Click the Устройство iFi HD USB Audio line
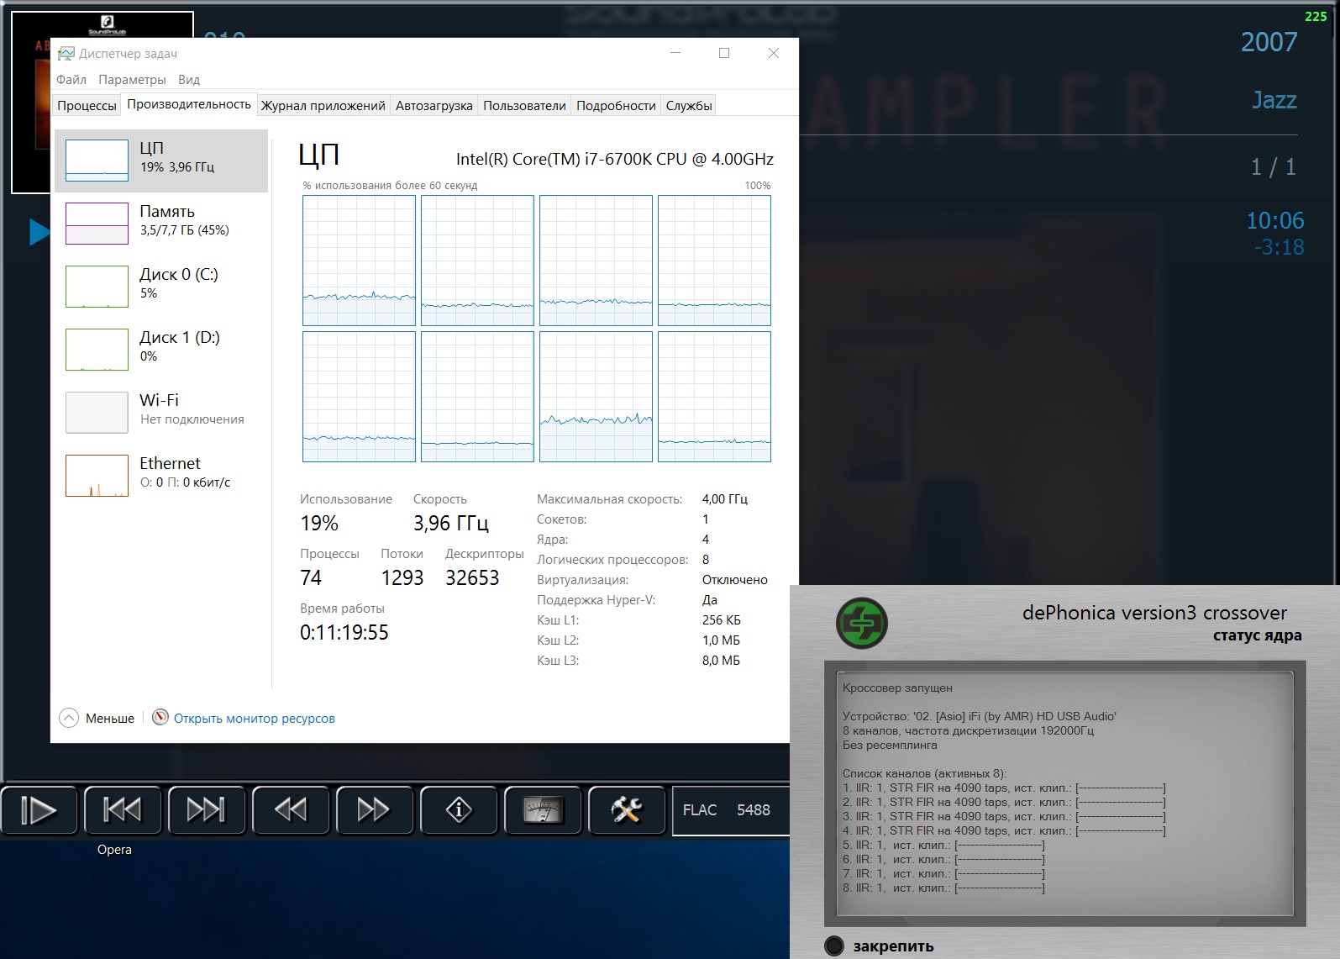1340x959 pixels. coord(980,716)
